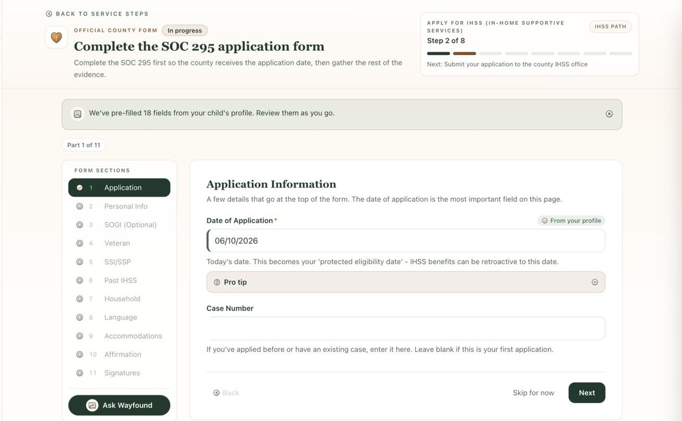The image size is (682, 421).
Task: Click Skip for now
Action: [533, 393]
